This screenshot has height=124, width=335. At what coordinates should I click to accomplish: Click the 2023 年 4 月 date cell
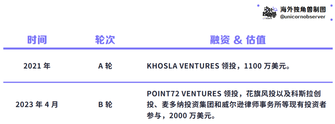[37, 105]
